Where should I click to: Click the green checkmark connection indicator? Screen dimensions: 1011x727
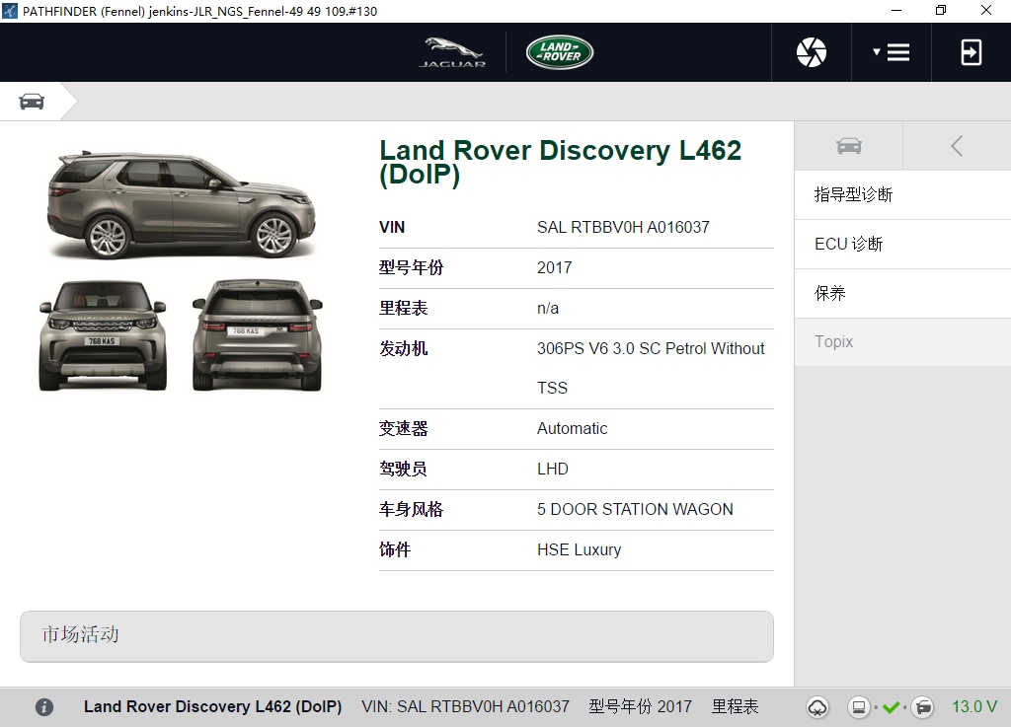point(892,707)
